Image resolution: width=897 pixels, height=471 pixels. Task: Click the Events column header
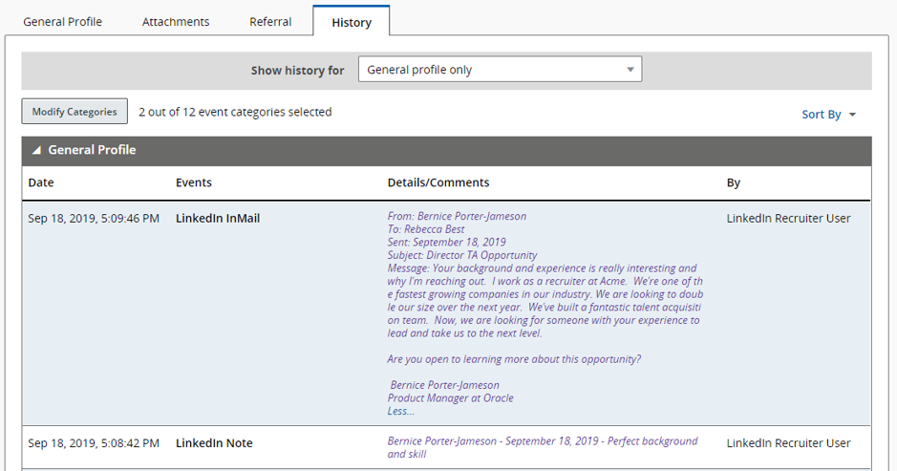point(194,182)
